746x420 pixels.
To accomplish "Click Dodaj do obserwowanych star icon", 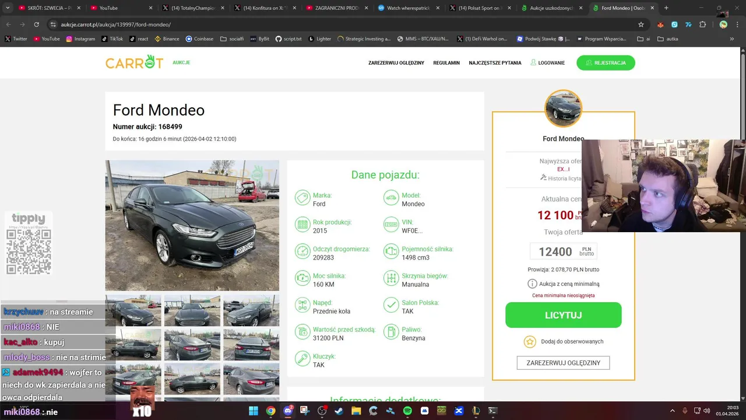I will 529,342.
